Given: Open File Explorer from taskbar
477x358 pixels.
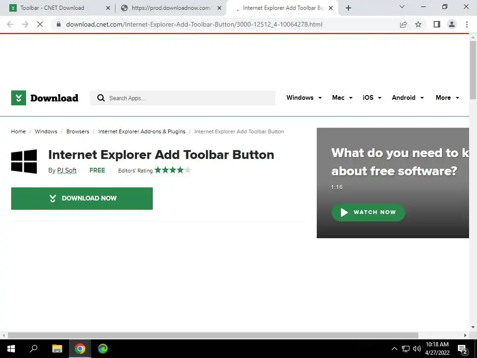Looking at the screenshot, I should [x=57, y=349].
